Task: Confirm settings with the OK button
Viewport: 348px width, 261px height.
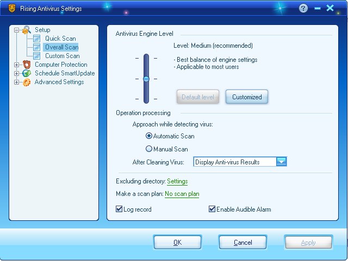Action: click(177, 243)
